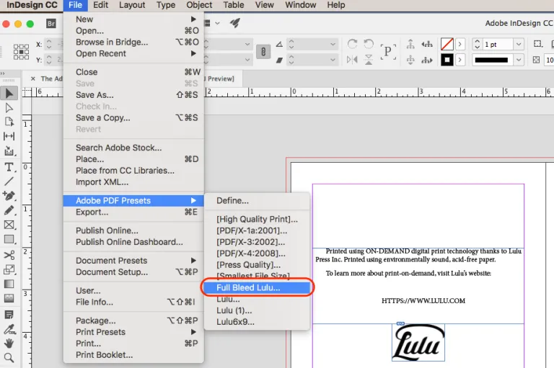Select the Free Transform tool
This screenshot has width=554, height=368.
pyautogui.click(x=9, y=269)
